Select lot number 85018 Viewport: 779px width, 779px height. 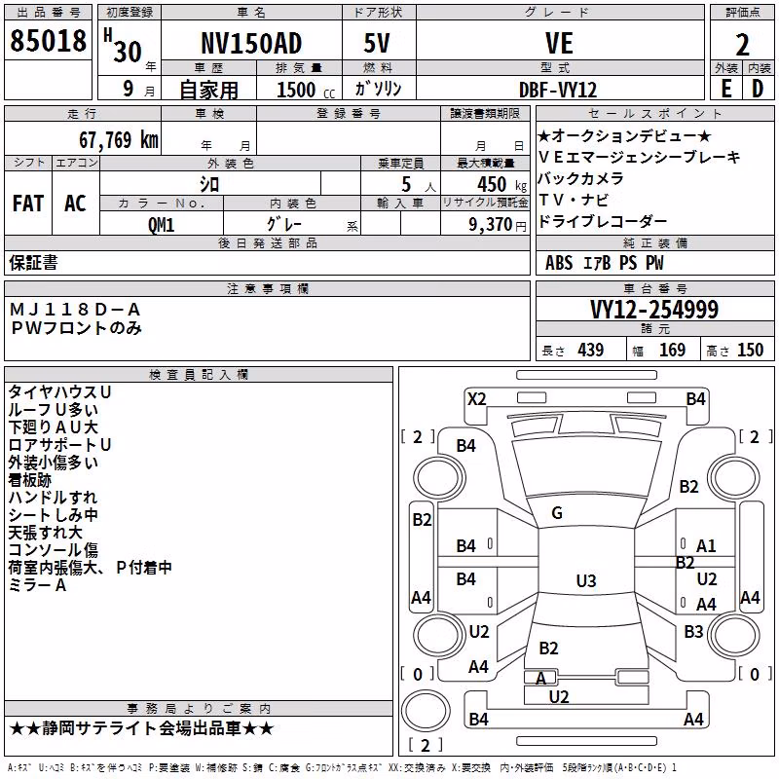tap(48, 41)
